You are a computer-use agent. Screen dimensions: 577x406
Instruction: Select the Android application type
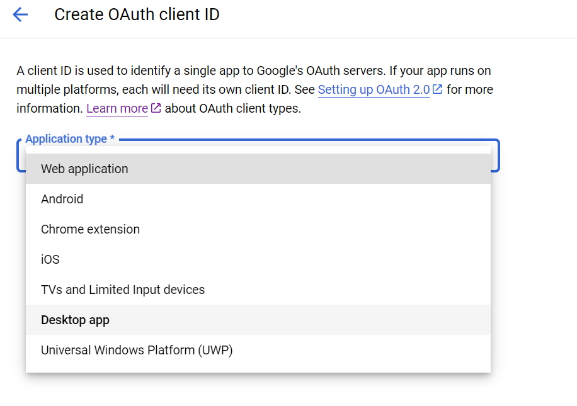(x=258, y=199)
